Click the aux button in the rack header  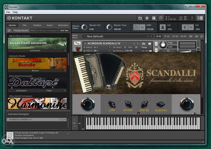[196, 36]
